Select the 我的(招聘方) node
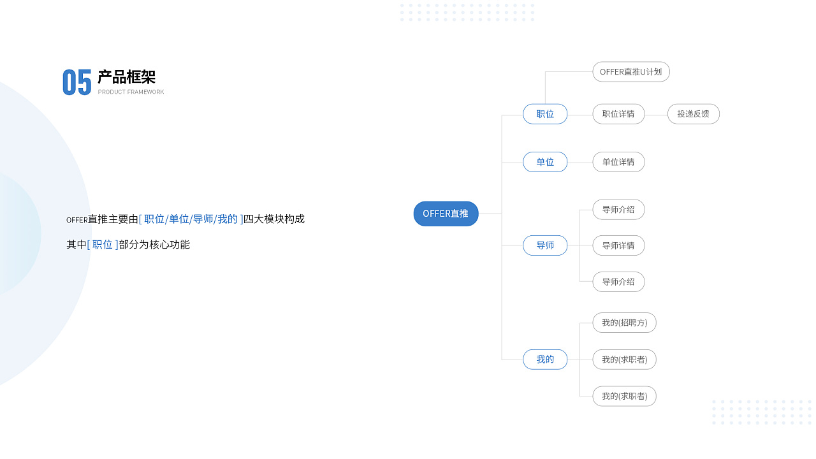 click(624, 323)
